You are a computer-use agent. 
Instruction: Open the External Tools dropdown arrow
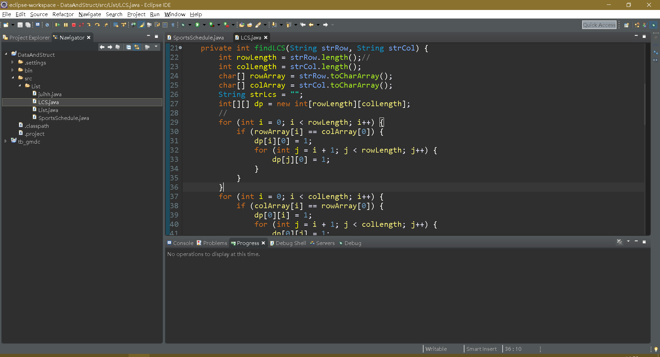tap(233, 25)
